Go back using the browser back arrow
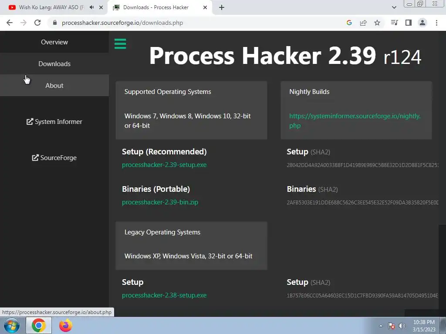 pyautogui.click(x=10, y=23)
